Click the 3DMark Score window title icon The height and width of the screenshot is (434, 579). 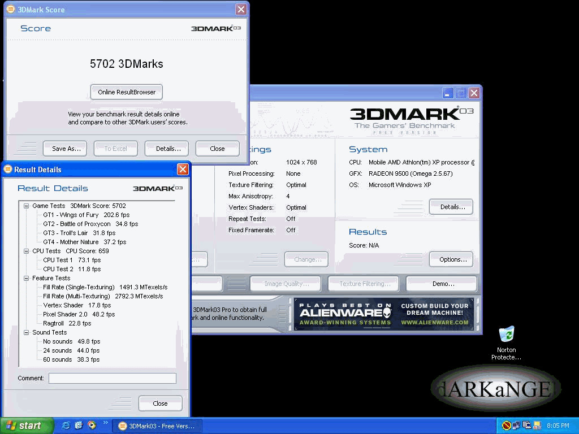tap(11, 9)
